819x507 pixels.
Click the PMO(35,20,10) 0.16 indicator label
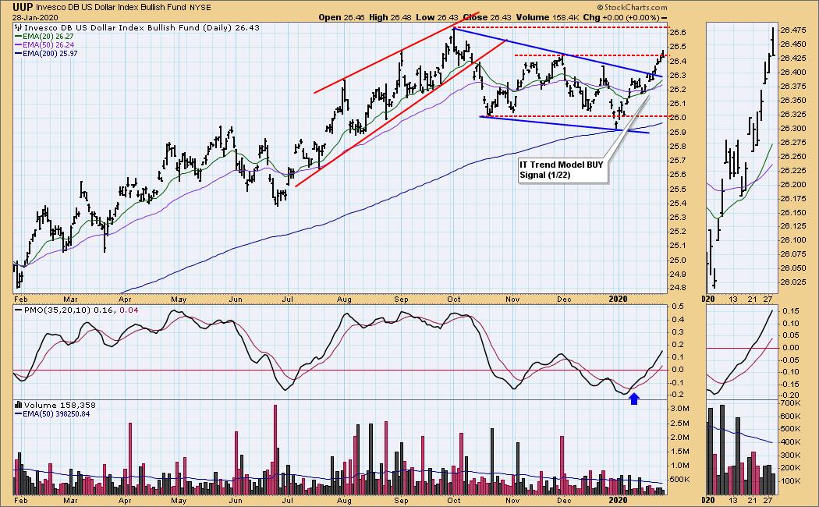click(x=70, y=310)
